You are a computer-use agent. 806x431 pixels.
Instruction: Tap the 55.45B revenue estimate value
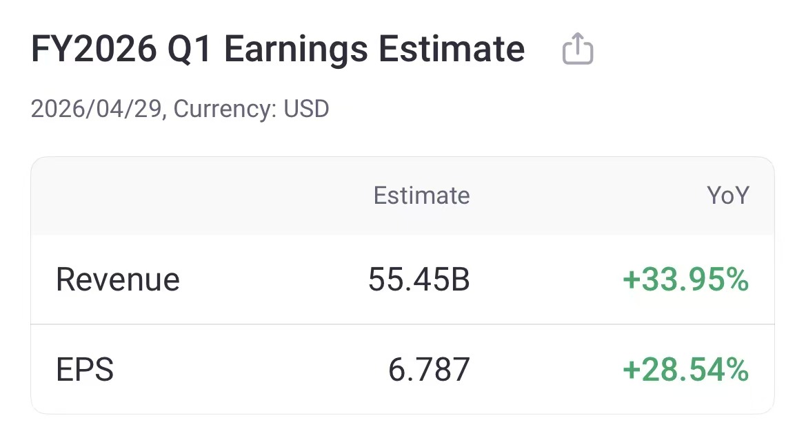coord(419,280)
